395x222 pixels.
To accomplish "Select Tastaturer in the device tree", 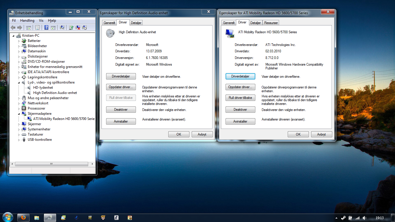I will point(36,134).
